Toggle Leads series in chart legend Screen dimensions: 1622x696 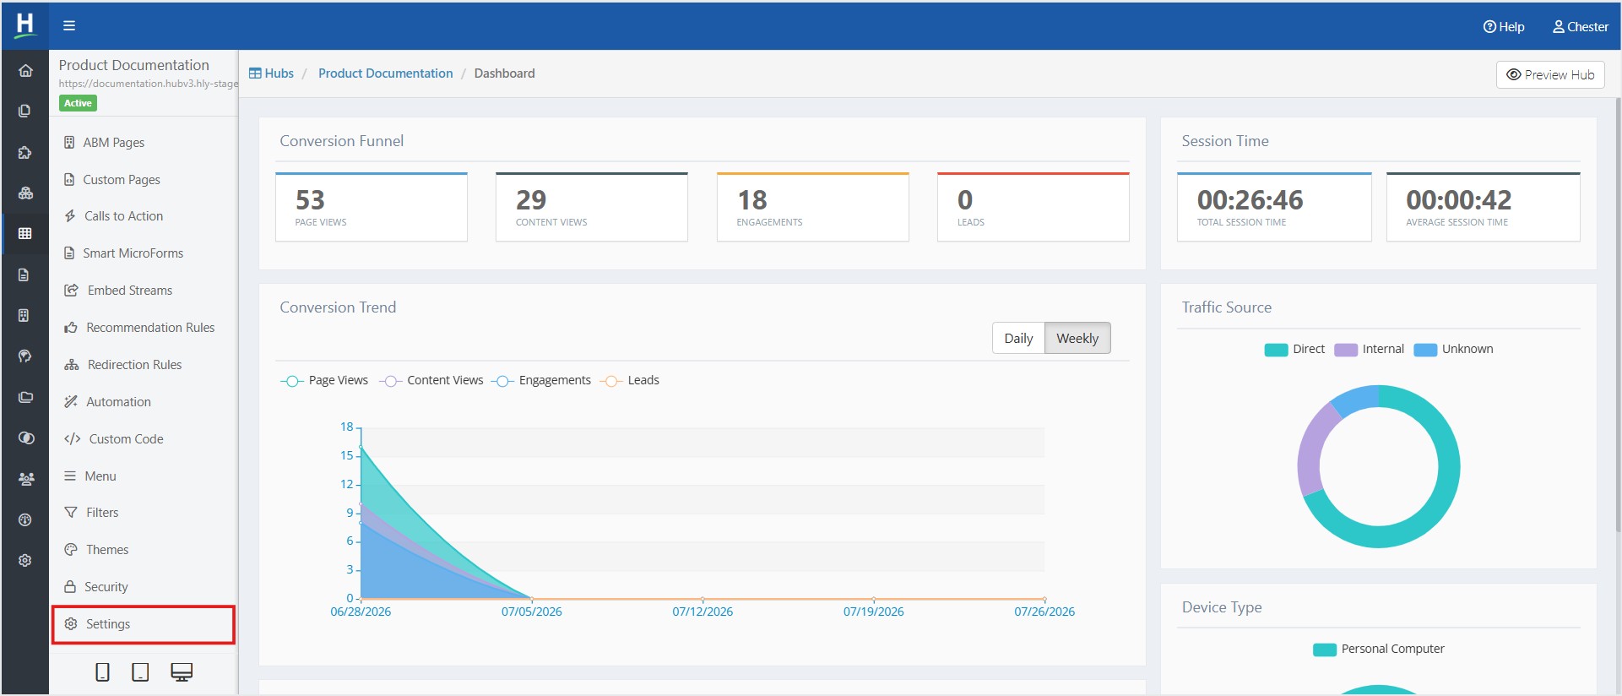click(631, 381)
